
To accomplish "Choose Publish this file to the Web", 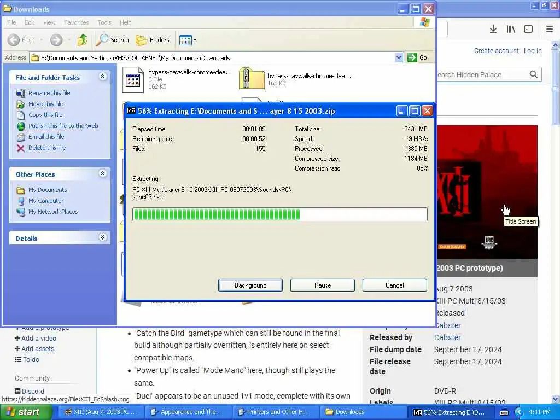I will coord(63,126).
